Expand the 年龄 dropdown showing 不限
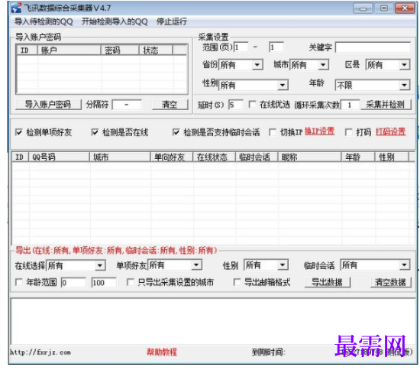The width and height of the screenshot is (420, 370). click(x=373, y=85)
